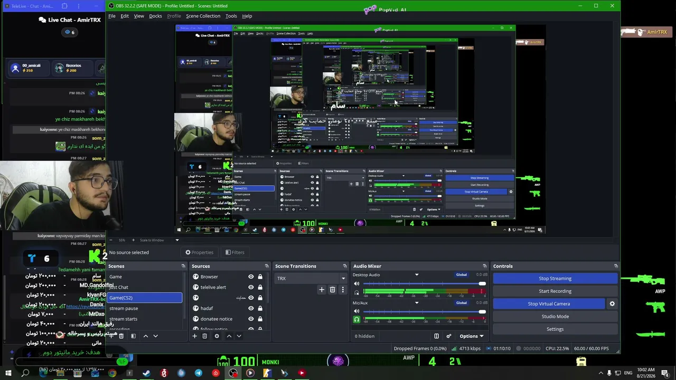Remove the selected source with trash icon

point(204,336)
